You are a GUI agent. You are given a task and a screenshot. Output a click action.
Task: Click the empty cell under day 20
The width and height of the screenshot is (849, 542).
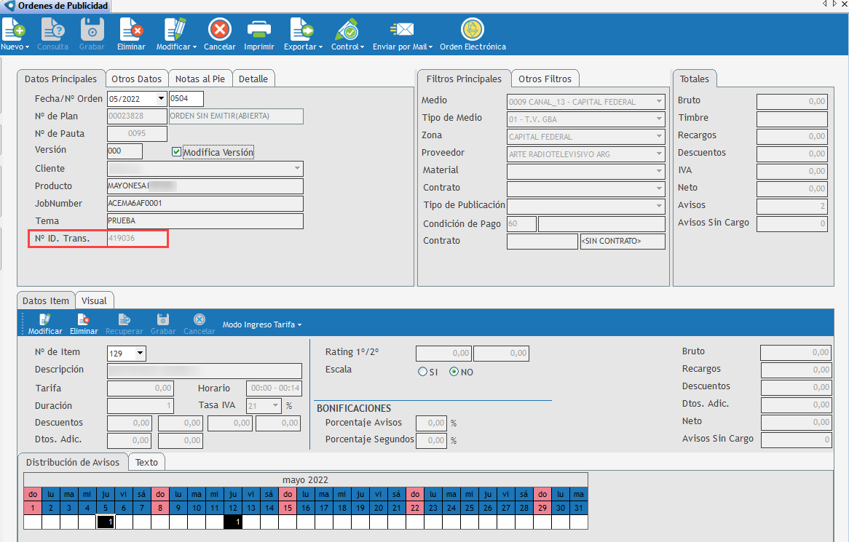click(x=379, y=522)
